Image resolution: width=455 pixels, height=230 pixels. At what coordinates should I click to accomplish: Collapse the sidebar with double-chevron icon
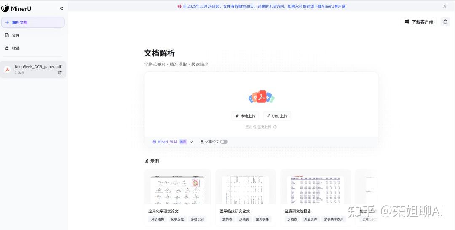pos(62,8)
